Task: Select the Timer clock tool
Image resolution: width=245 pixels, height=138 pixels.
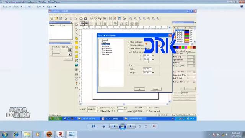Action: 77,79
